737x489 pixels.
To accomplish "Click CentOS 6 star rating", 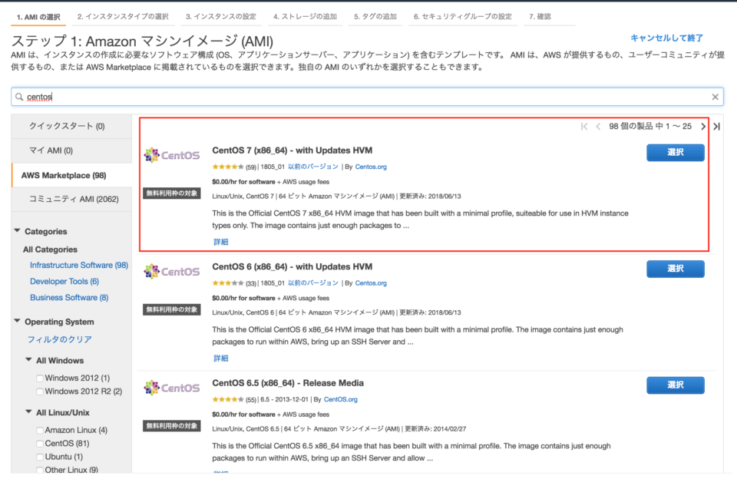I will tap(228, 283).
